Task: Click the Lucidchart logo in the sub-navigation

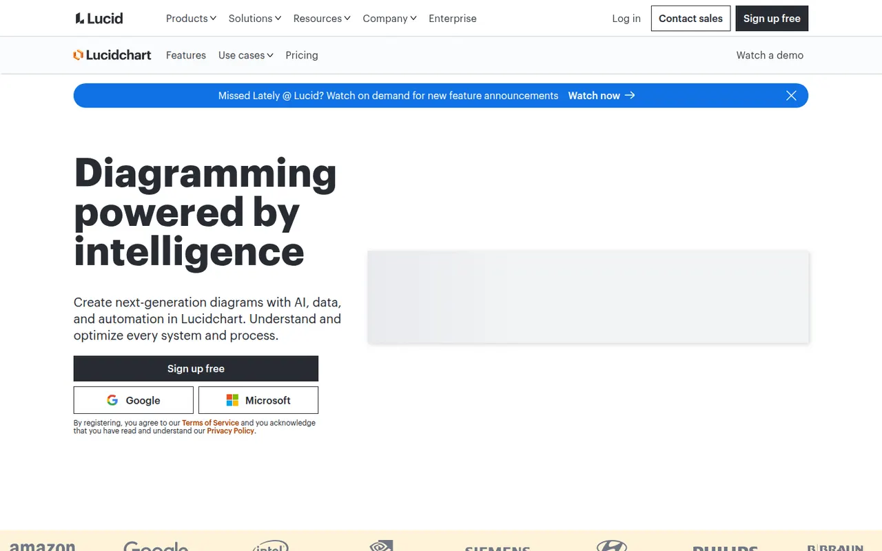Action: [x=112, y=55]
